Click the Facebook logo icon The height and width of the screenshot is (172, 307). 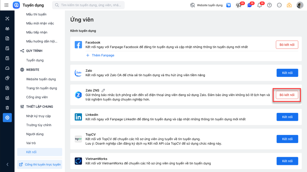pos(78,45)
